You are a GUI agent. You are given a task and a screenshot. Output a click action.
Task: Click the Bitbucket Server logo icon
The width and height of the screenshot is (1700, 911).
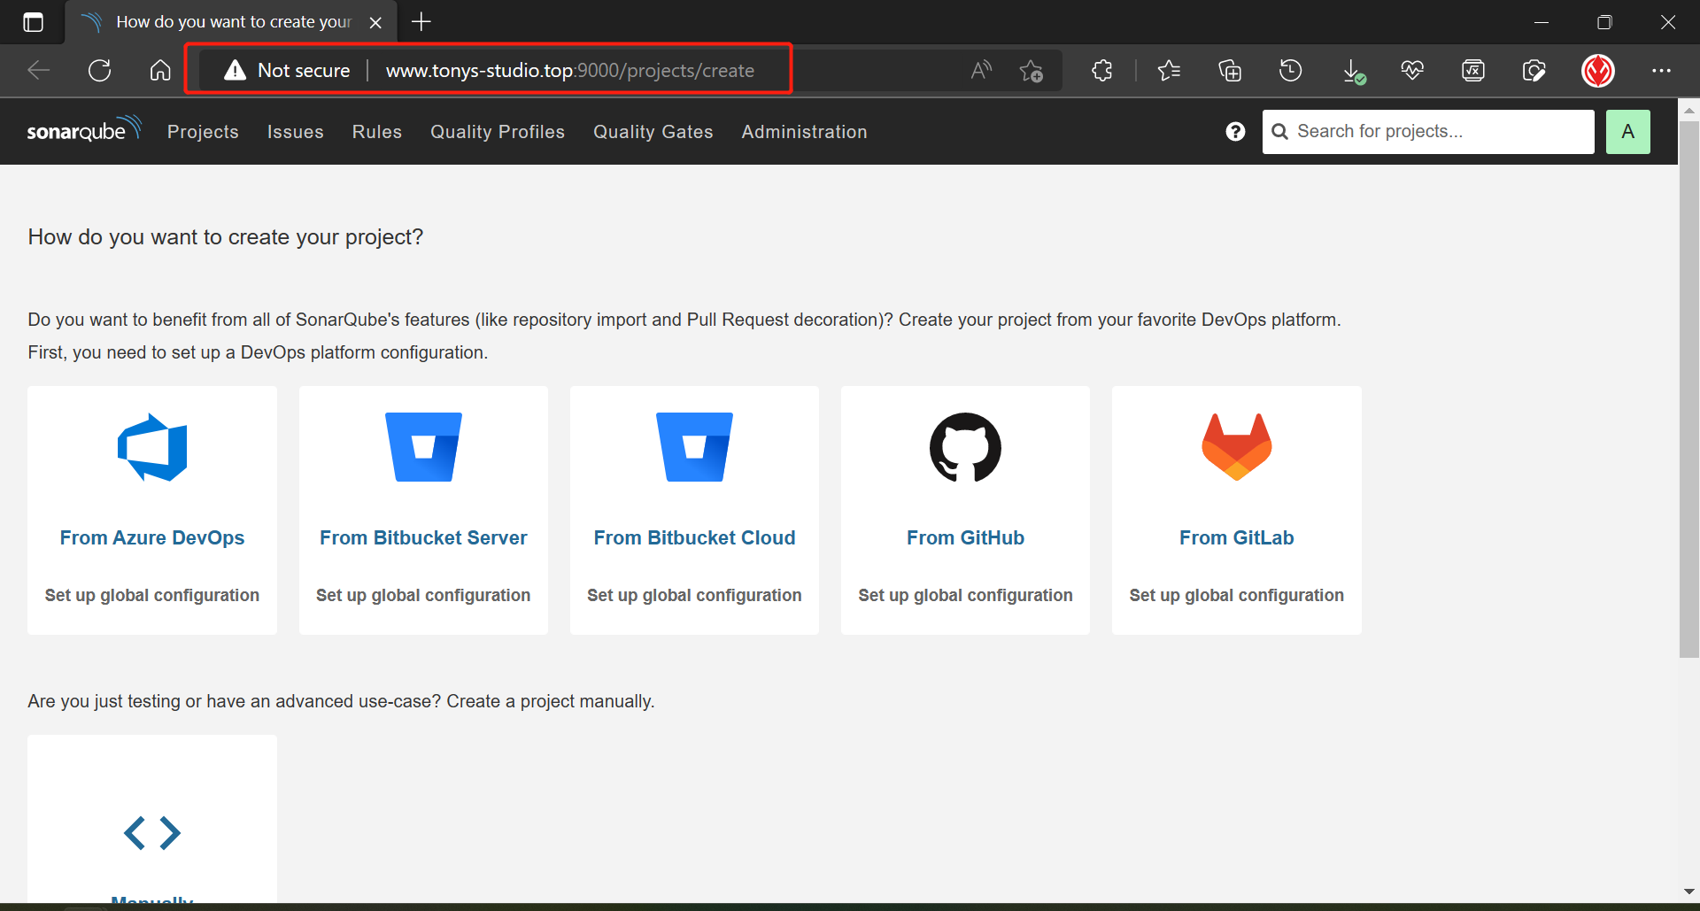[423, 447]
